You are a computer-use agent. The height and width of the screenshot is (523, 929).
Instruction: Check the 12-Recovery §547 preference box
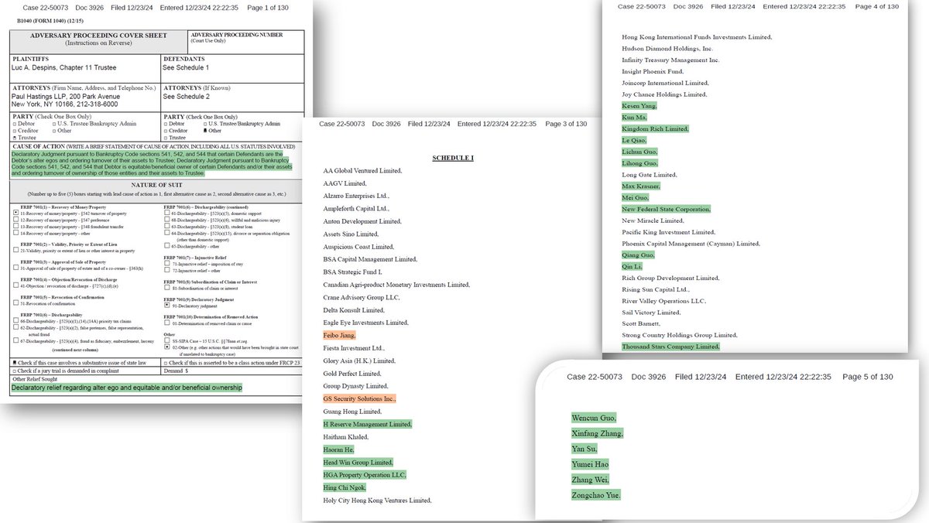click(x=15, y=220)
